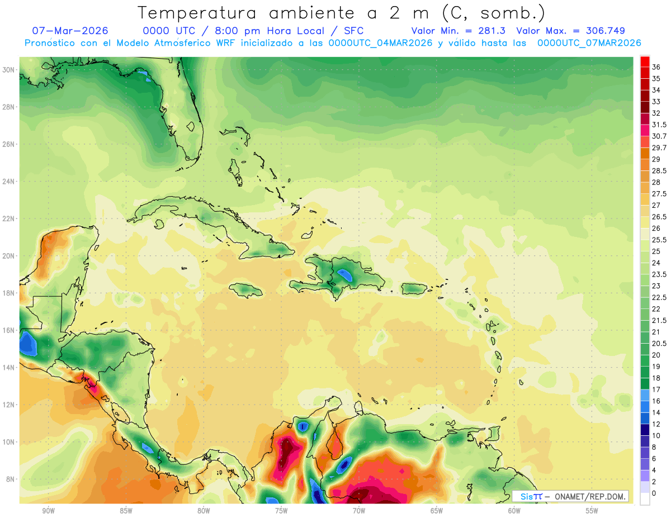Click the '23.5' legend value
Screen dimensions: 671x518
click(x=659, y=274)
